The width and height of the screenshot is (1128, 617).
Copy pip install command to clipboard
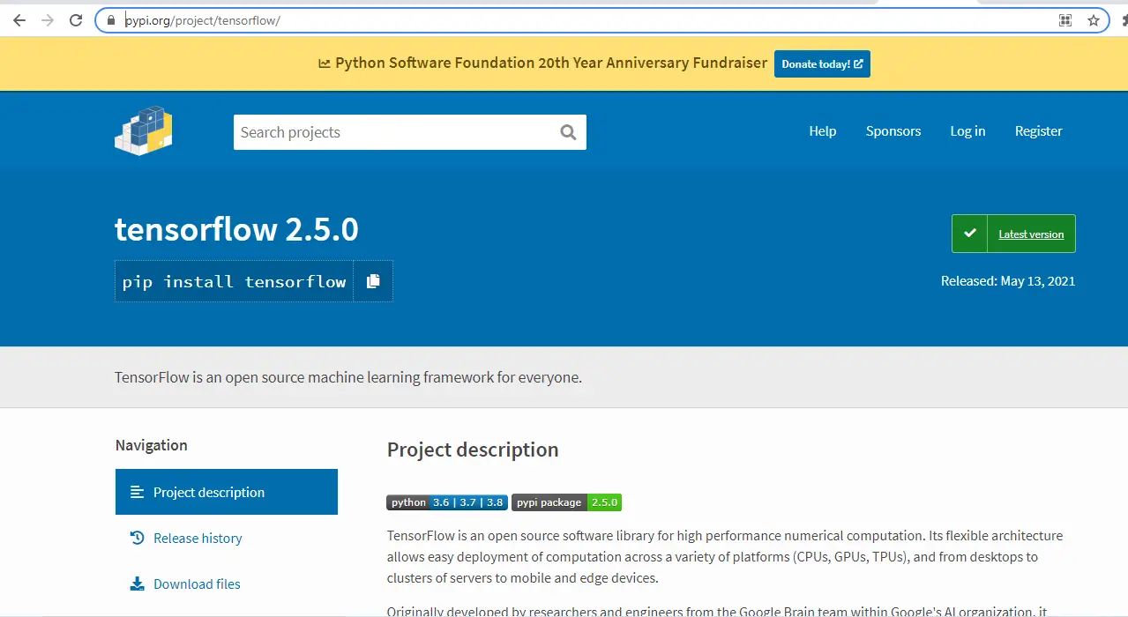(373, 281)
